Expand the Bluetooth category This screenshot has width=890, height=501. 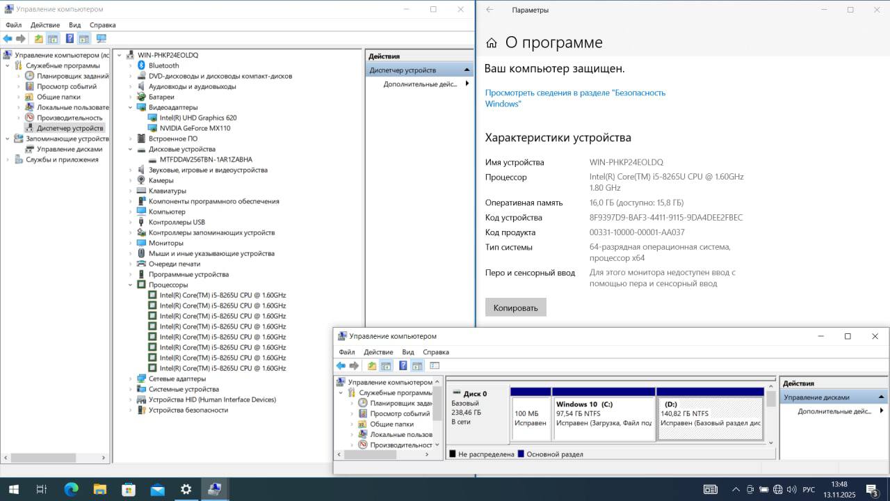coord(130,65)
